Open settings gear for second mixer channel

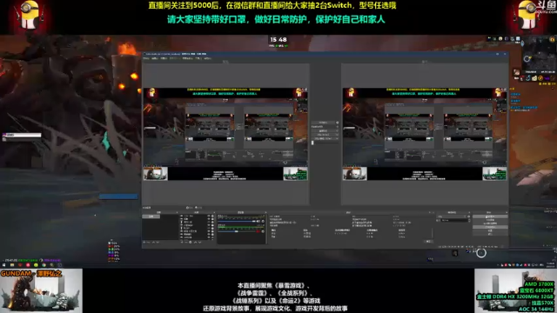point(263,231)
